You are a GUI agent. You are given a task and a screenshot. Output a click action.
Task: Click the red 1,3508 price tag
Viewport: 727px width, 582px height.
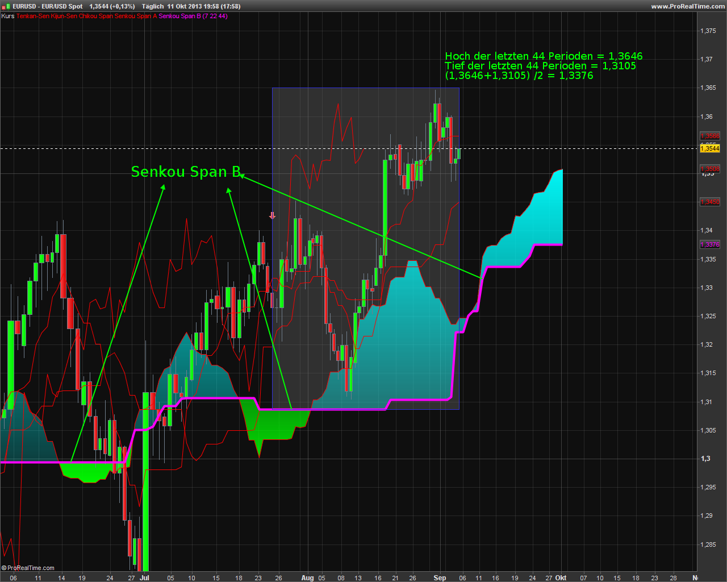pos(710,169)
